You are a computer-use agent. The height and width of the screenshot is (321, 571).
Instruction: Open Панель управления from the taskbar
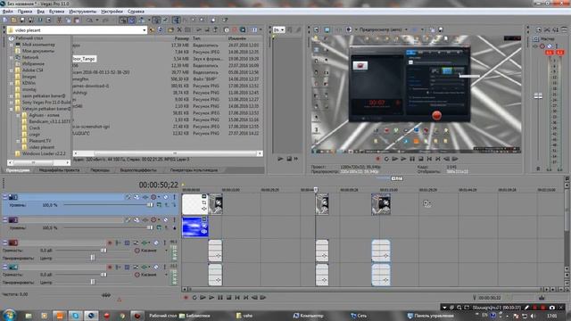click(432, 316)
